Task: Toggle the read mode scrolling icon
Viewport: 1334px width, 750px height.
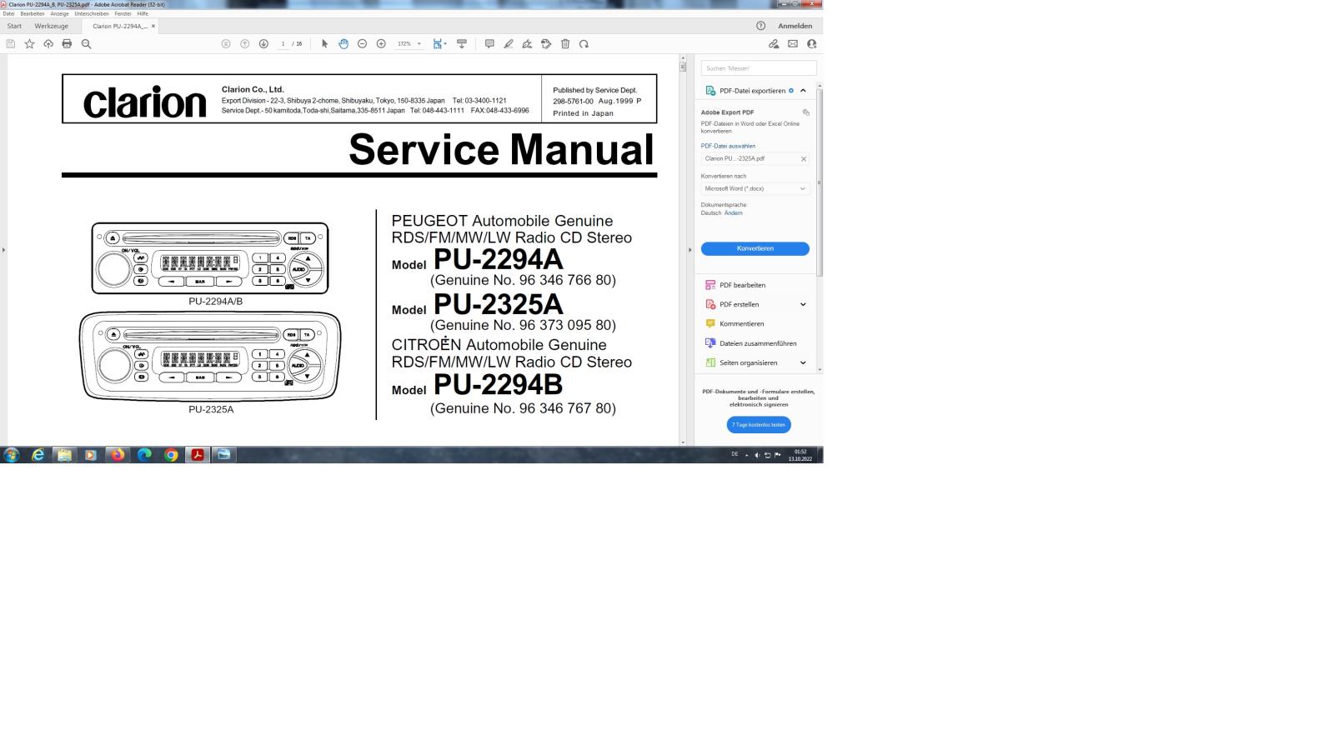Action: coord(462,44)
